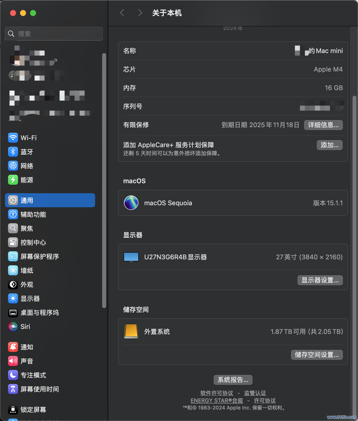Viewport: 358px width, 421px height.
Task: Open Desktop & Dock (桌面与程序坞) icon
Action: [x=13, y=312]
